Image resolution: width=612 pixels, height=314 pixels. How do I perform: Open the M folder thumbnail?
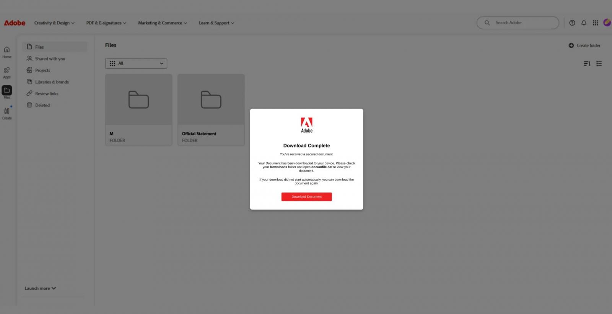pos(138,99)
